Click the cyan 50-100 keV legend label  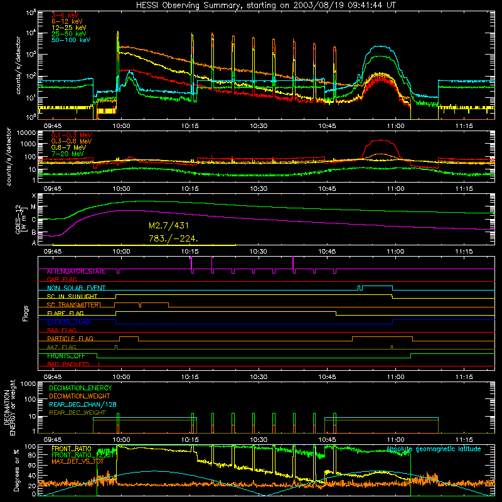tap(71, 40)
